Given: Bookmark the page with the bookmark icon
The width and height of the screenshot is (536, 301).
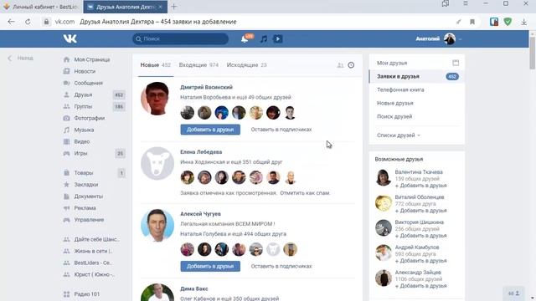Looking at the screenshot, I should 472,22.
